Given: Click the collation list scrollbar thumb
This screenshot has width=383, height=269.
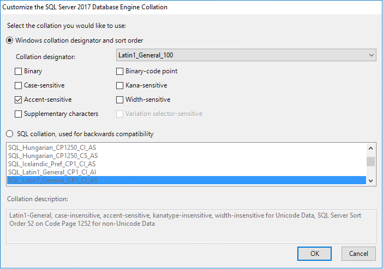Looking at the screenshot, I should point(370,161).
